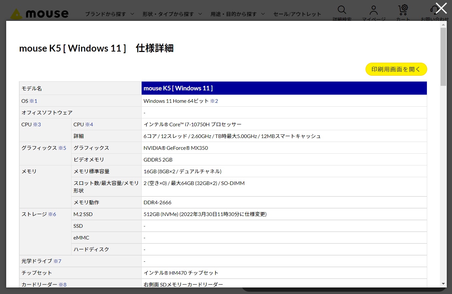Close the spec modal with X icon
Screen dimensions: 452x294
(x=441, y=8)
